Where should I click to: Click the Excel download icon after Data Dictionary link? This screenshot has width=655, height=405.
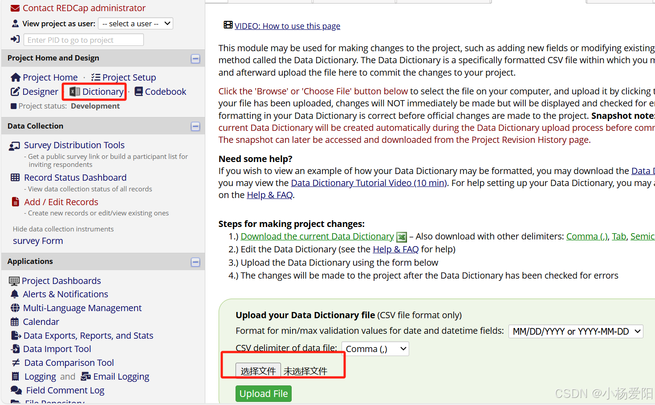point(402,237)
